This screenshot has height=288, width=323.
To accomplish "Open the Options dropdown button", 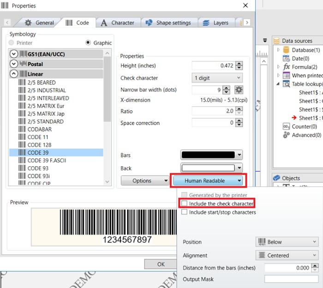I will [144, 180].
